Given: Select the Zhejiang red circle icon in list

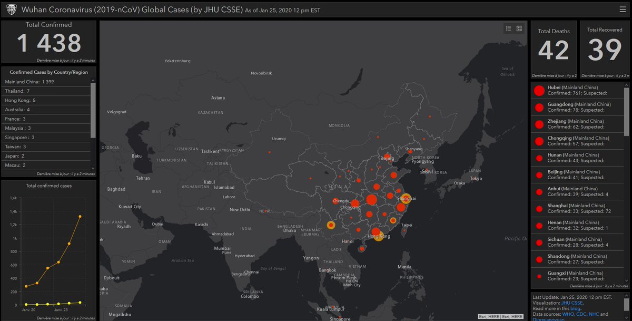Looking at the screenshot, I should pos(539,124).
